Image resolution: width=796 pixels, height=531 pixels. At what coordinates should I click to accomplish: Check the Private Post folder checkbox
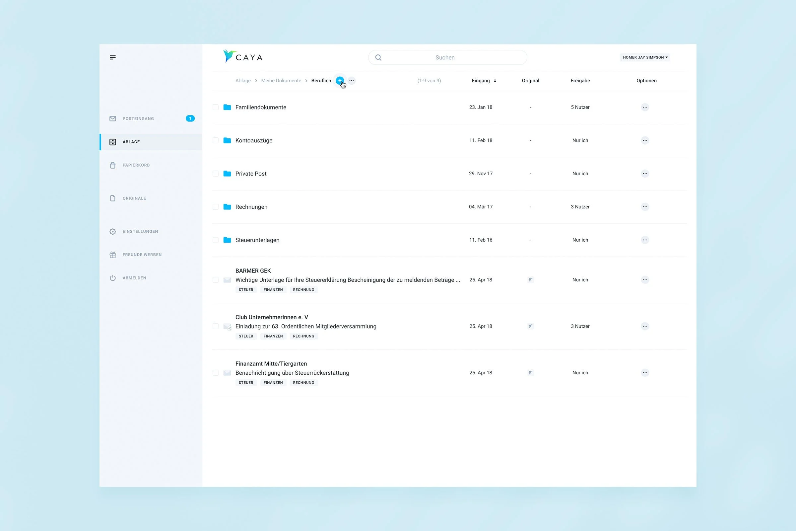tap(216, 174)
